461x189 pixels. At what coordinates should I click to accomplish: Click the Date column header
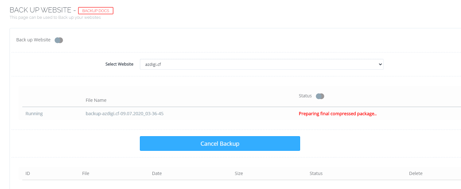click(x=157, y=173)
